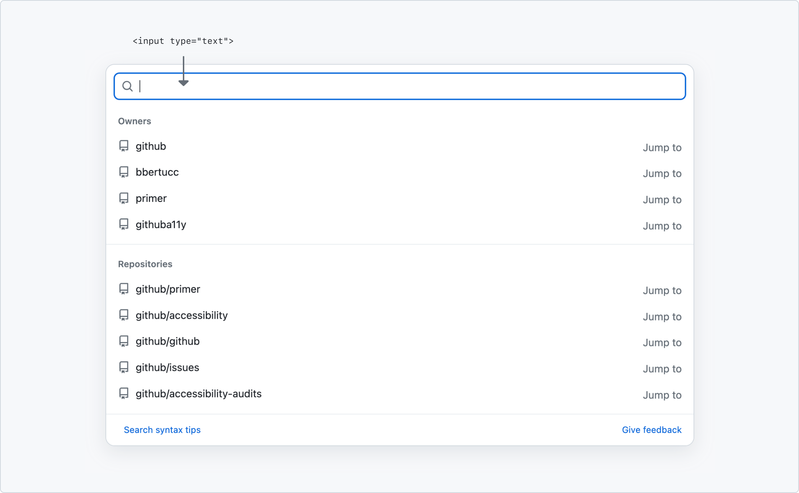This screenshot has width=799, height=493.
Task: Select the github owner suggestion
Action: click(x=151, y=146)
